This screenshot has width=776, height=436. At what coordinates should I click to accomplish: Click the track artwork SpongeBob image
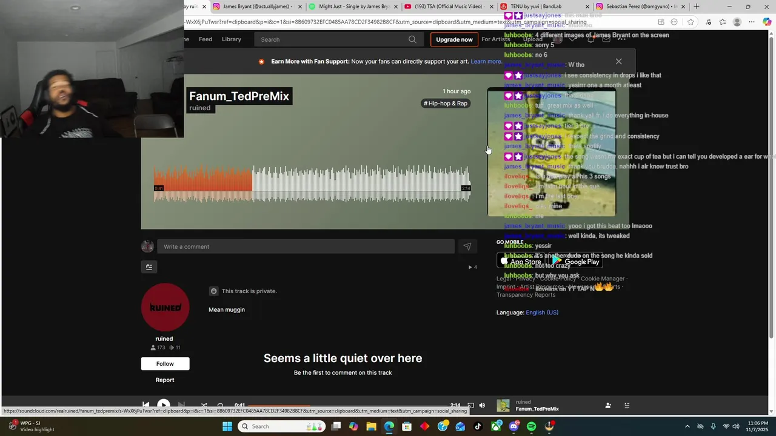pos(552,152)
